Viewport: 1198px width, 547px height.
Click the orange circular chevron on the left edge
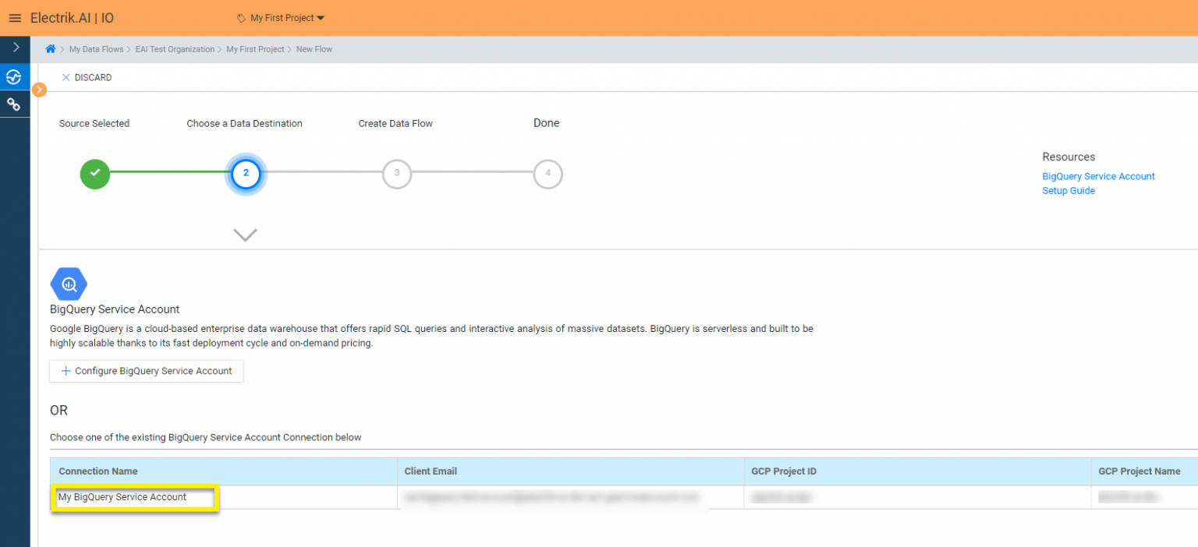click(x=39, y=90)
